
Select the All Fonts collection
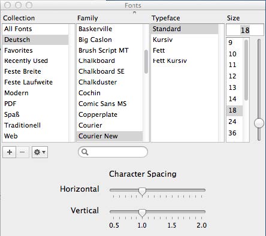pos(35,29)
